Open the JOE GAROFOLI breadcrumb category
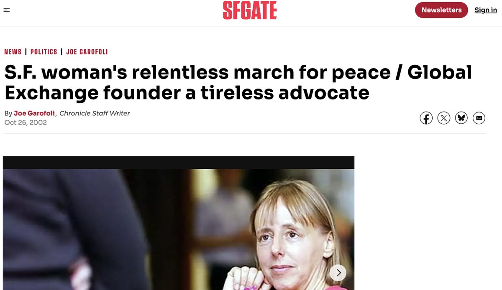Viewport: 502px width, 290px height. 87,52
